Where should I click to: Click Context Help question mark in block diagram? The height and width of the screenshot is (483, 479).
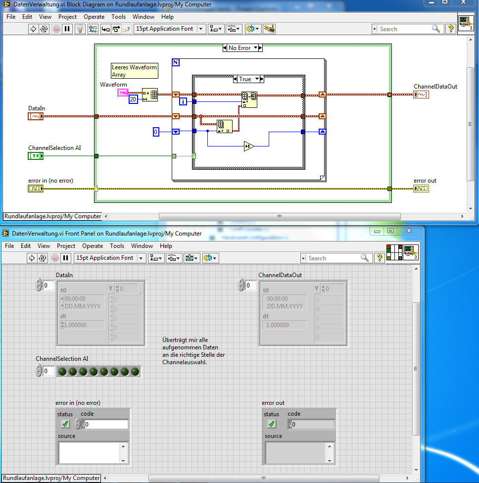point(450,29)
